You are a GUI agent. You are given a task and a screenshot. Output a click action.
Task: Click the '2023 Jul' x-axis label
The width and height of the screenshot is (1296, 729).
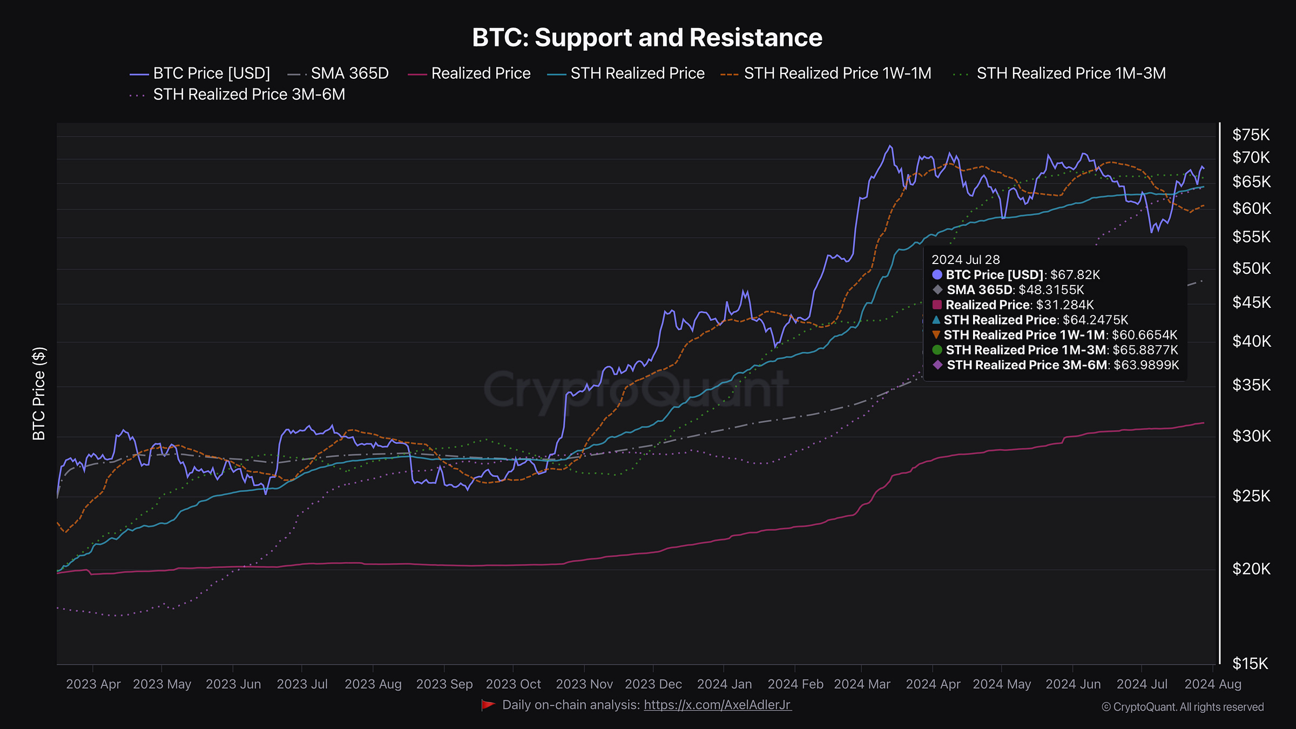point(302,684)
